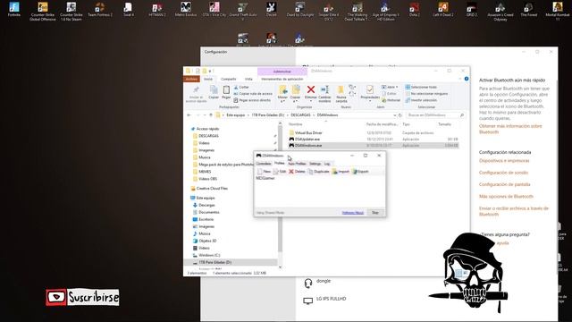Image resolution: width=572 pixels, height=322 pixels.
Task: Switch to Controllers tab in DS4Windows
Action: click(264, 164)
